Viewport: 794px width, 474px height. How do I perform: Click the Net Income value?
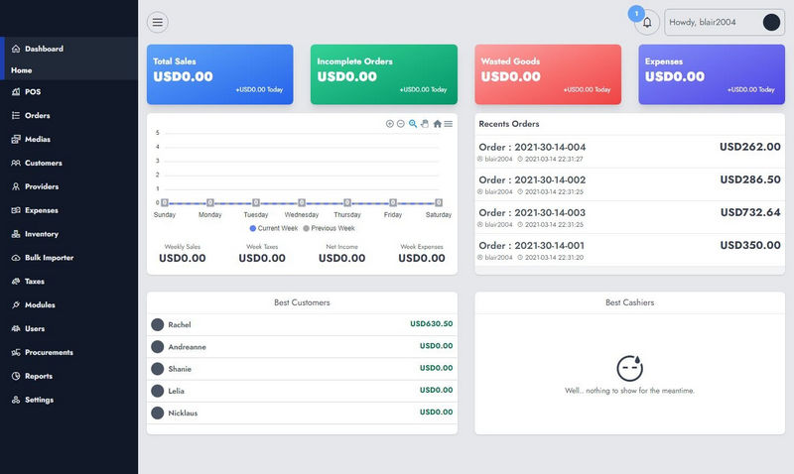[341, 258]
